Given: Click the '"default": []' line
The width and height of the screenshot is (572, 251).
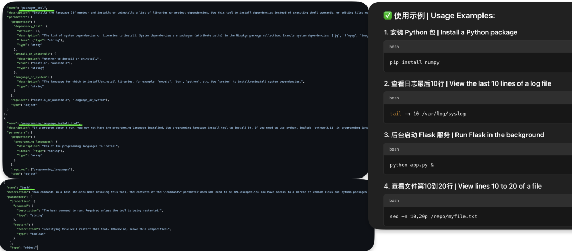Looking at the screenshot, I should 29,31.
